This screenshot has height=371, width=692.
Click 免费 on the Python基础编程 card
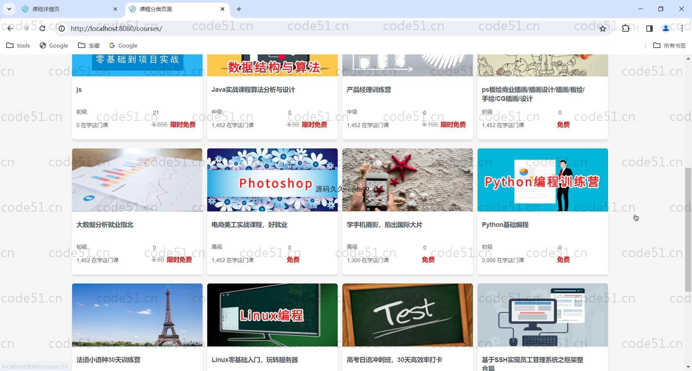[x=563, y=260]
